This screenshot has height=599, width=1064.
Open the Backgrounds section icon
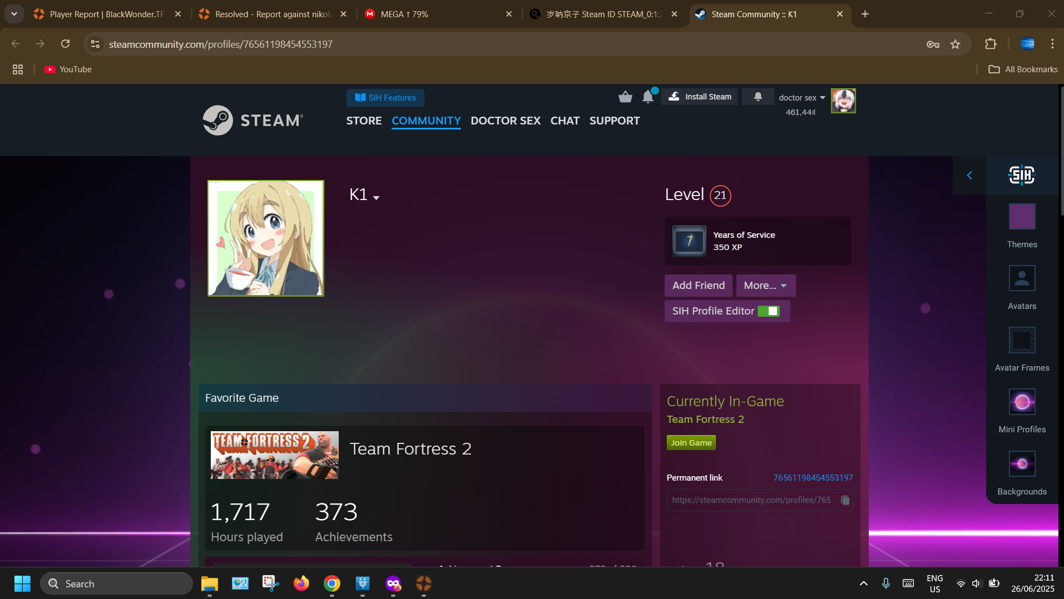pos(1022,464)
